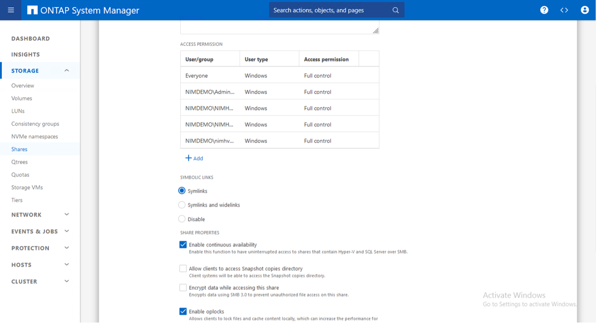Collapse the Storage section
The height and width of the screenshot is (324, 598).
(x=67, y=70)
